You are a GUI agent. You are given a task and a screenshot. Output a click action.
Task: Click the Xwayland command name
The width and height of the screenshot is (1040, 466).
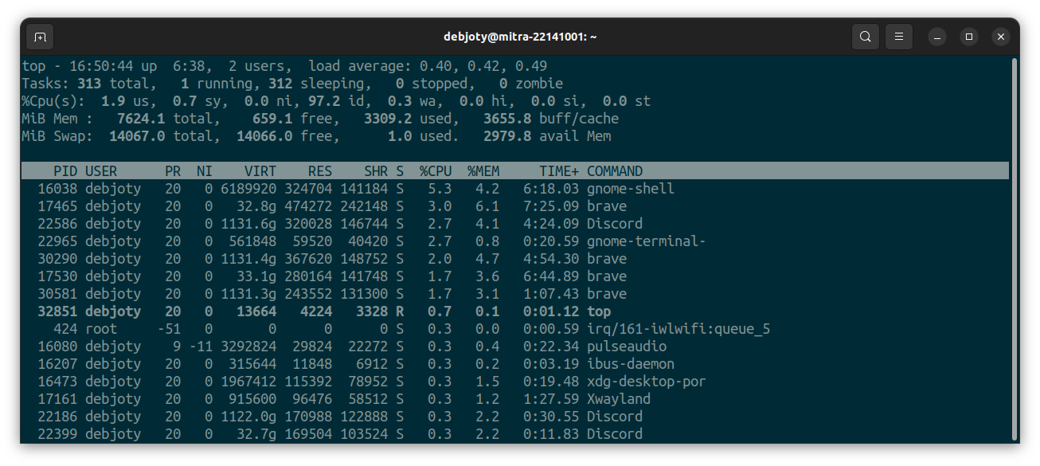[619, 399]
